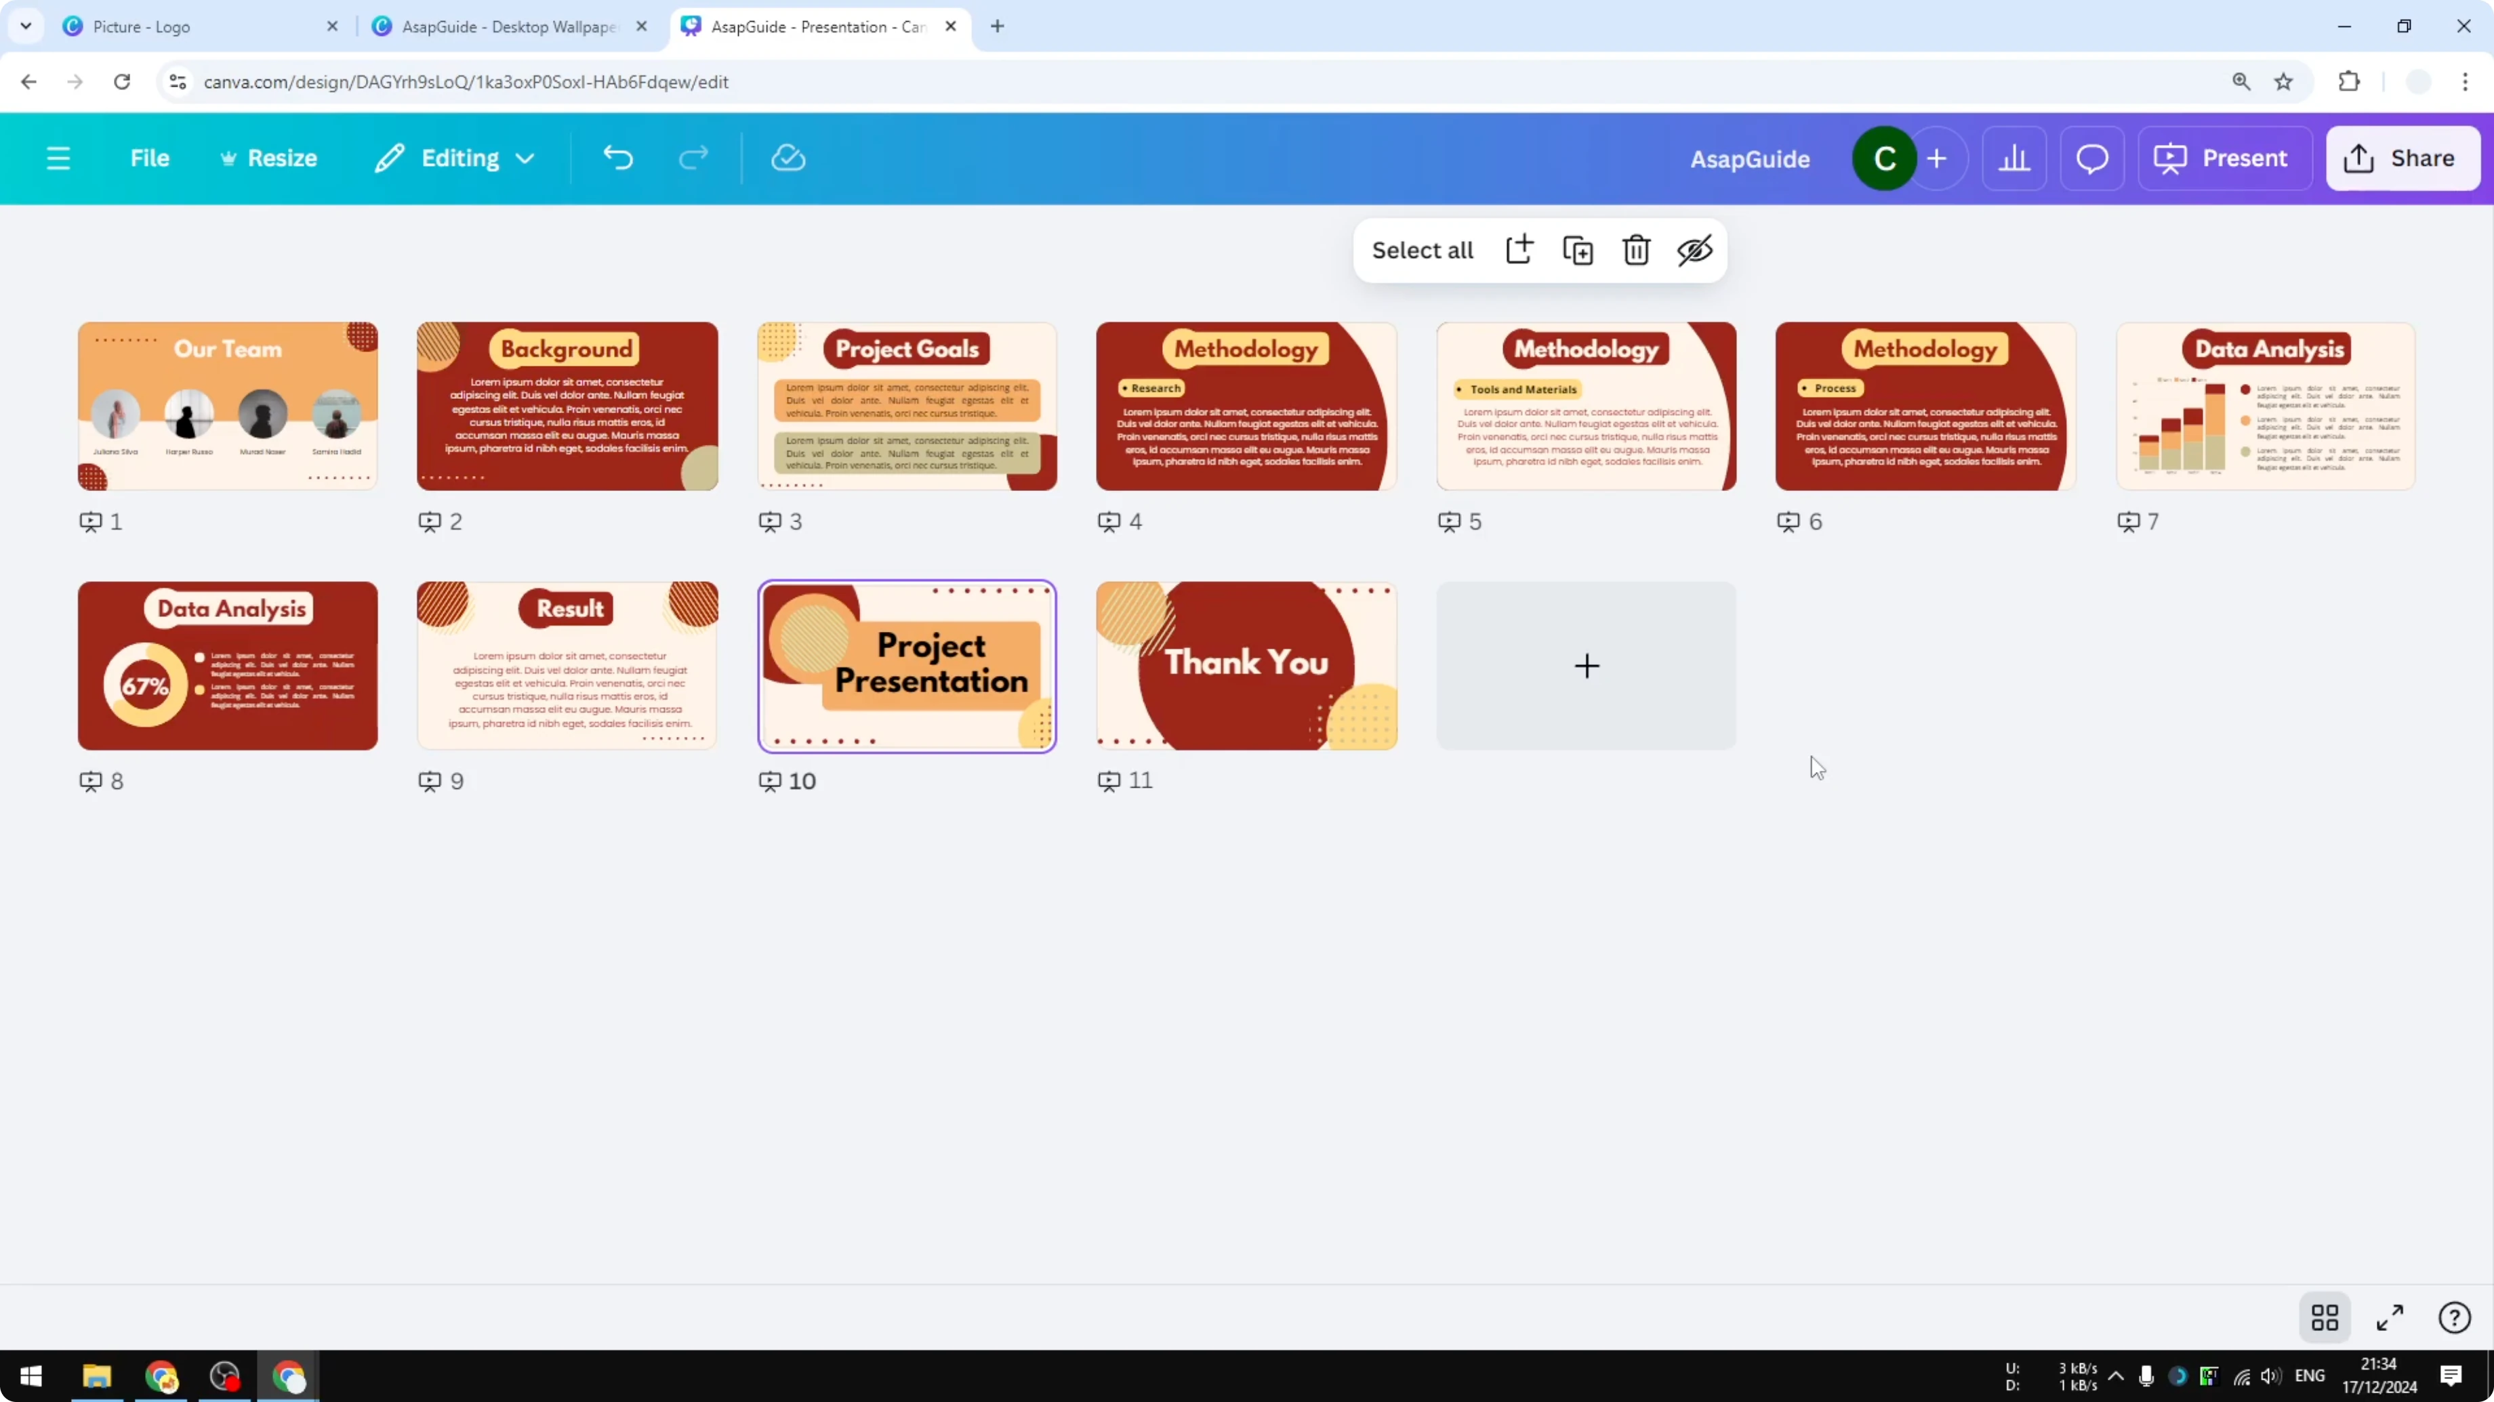The height and width of the screenshot is (1402, 2494).
Task: Open the browser tab list chevron
Action: pyautogui.click(x=26, y=26)
